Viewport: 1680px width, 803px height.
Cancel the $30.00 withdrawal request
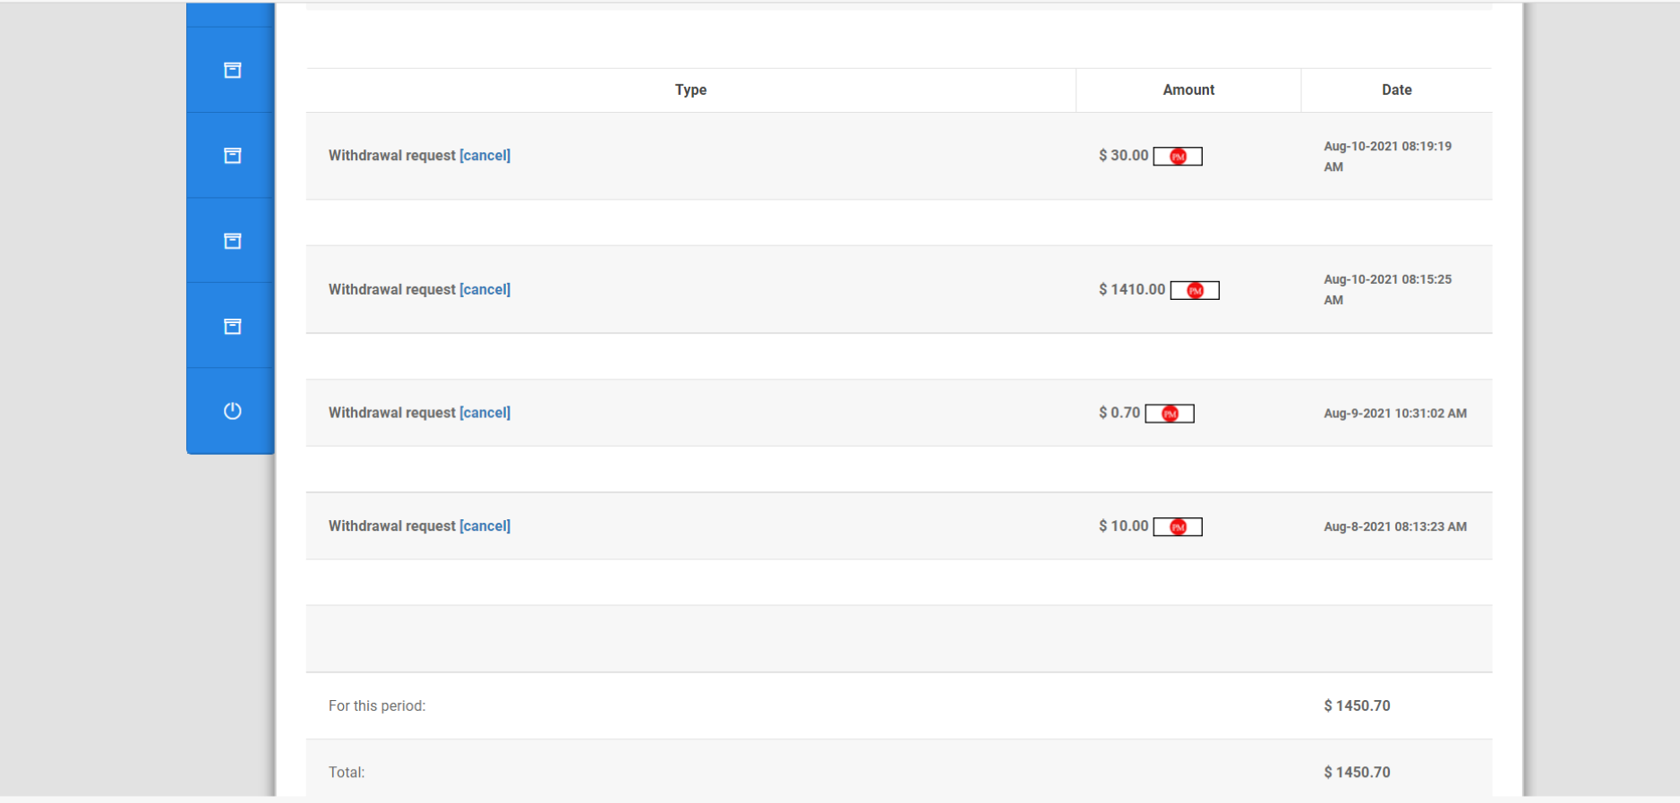click(484, 156)
